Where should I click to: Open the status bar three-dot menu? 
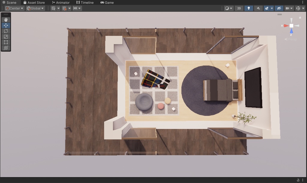tap(303, 180)
